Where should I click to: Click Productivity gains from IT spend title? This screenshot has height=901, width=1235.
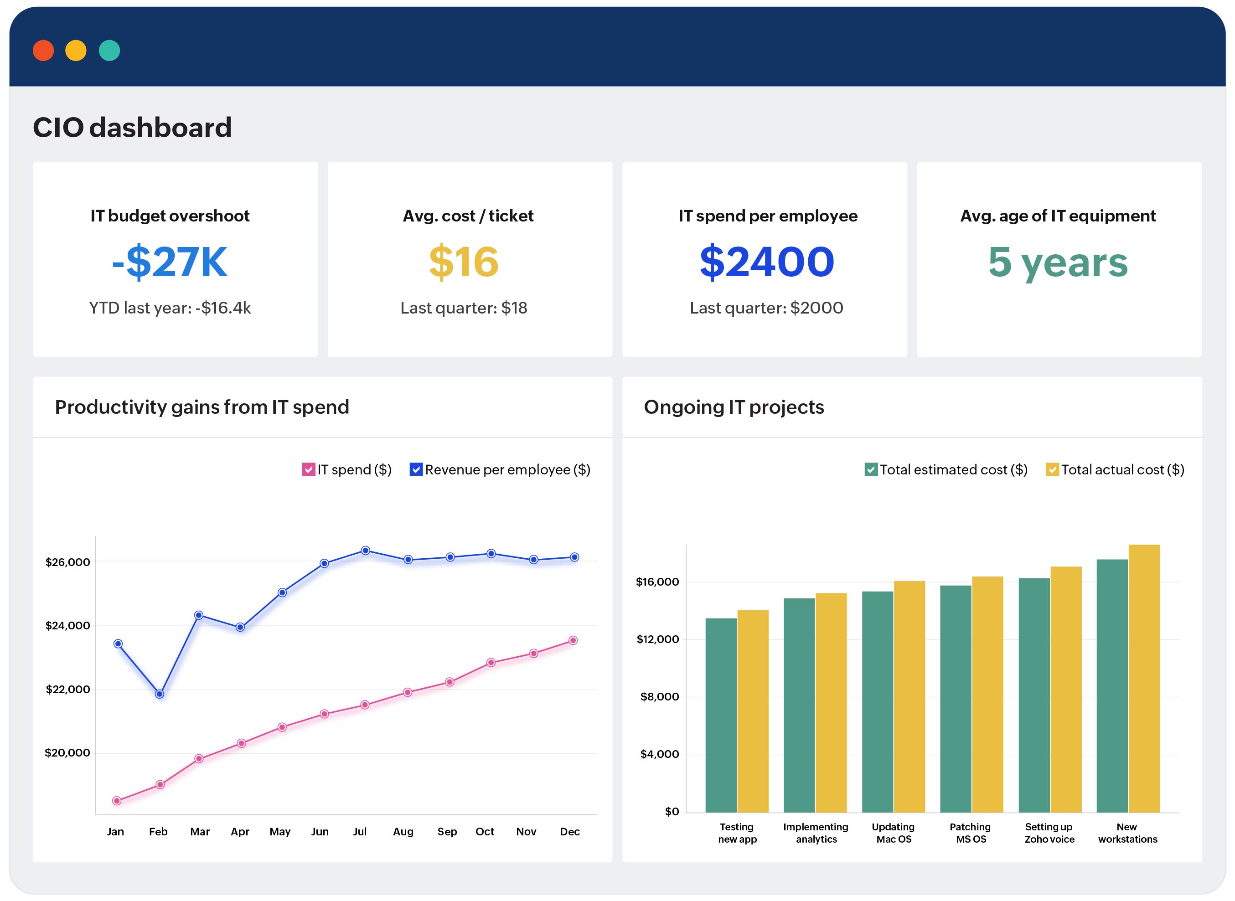[202, 407]
